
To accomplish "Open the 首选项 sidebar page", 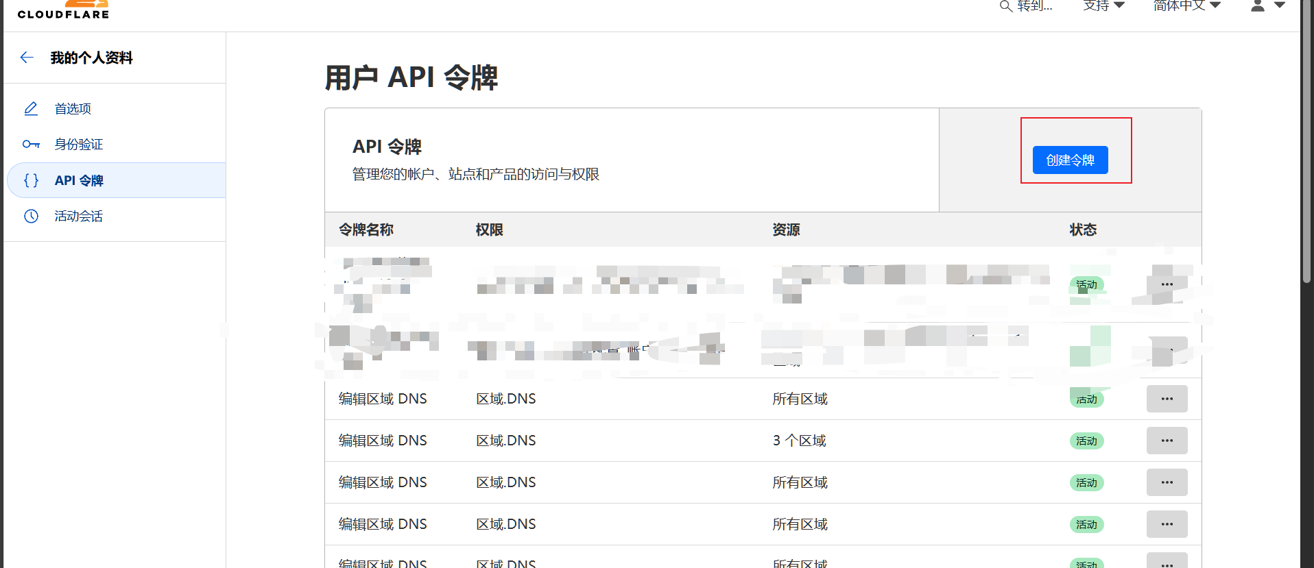I will pyautogui.click(x=73, y=109).
